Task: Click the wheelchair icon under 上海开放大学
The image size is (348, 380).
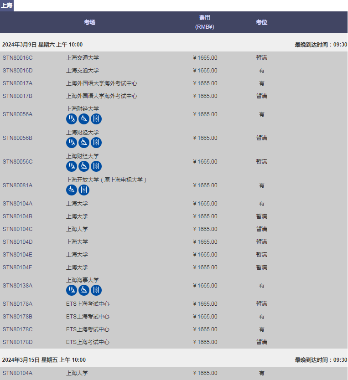Action: pos(72,190)
